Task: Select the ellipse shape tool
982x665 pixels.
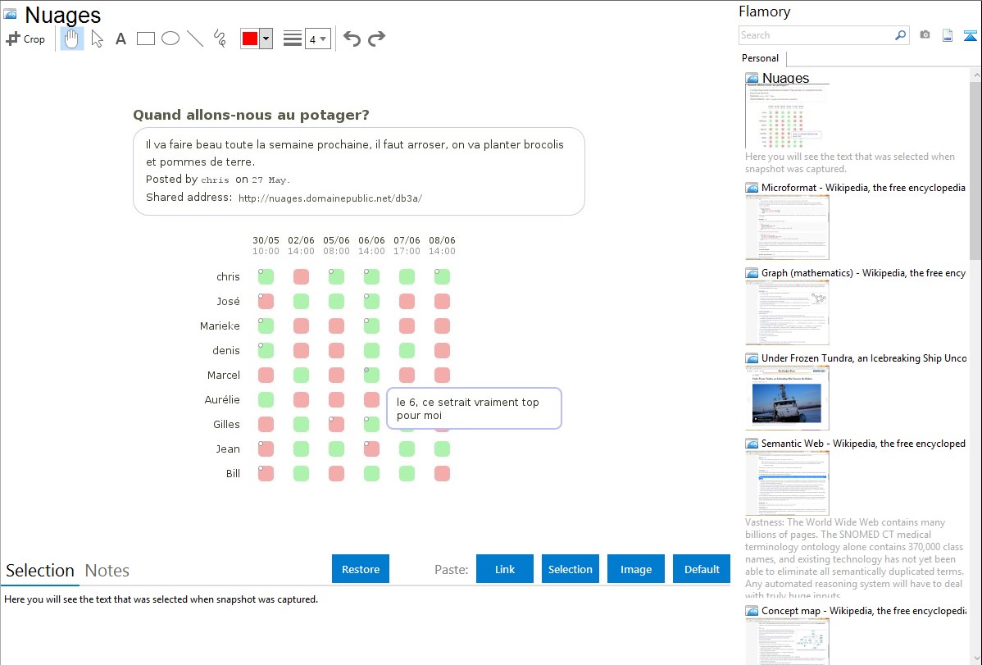Action: point(170,39)
